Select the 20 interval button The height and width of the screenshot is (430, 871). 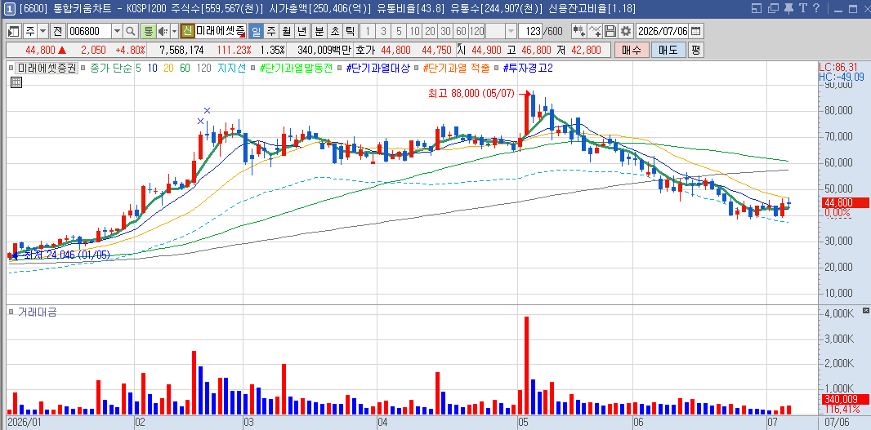pos(430,31)
